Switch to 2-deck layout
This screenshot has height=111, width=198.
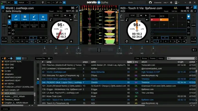[x=16, y=2]
